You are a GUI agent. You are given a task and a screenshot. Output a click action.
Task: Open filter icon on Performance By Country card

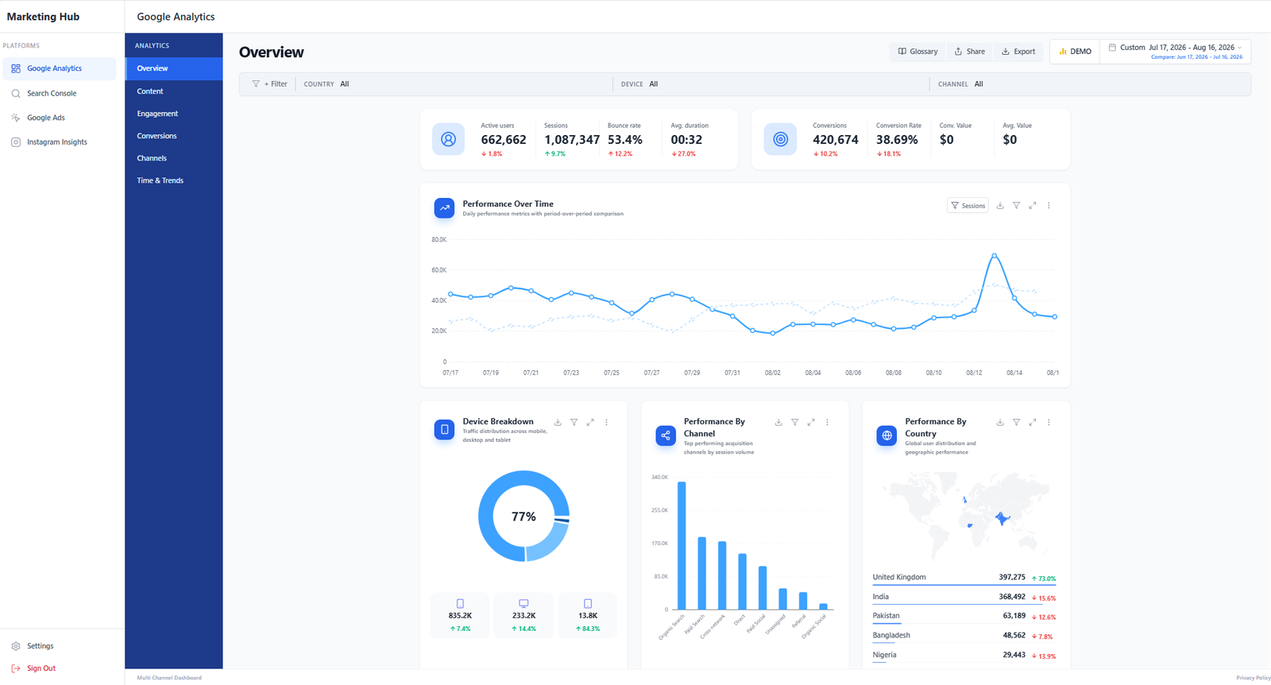(x=1016, y=423)
